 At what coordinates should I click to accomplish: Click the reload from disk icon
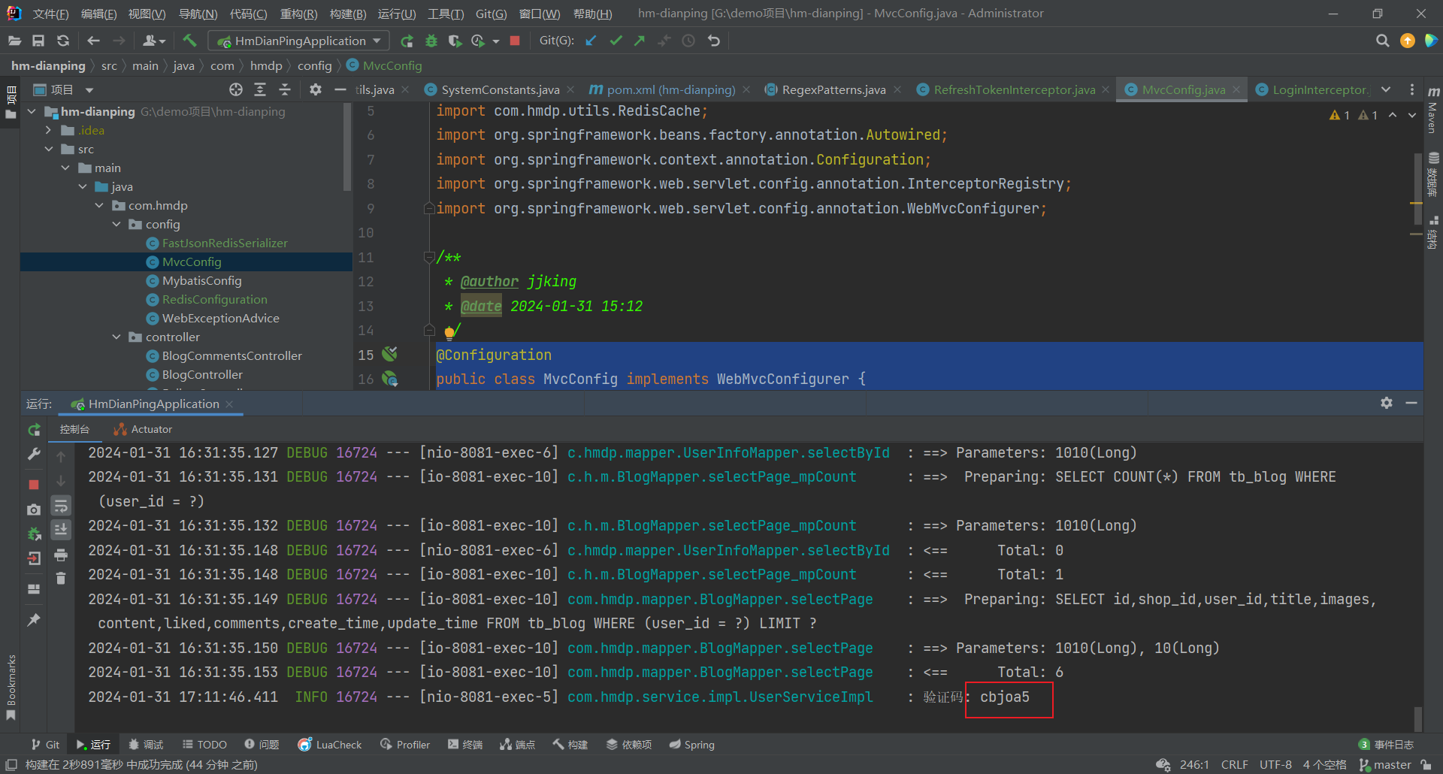[63, 41]
